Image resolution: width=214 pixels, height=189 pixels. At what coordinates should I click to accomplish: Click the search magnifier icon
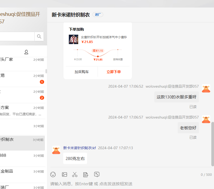pos(39,37)
